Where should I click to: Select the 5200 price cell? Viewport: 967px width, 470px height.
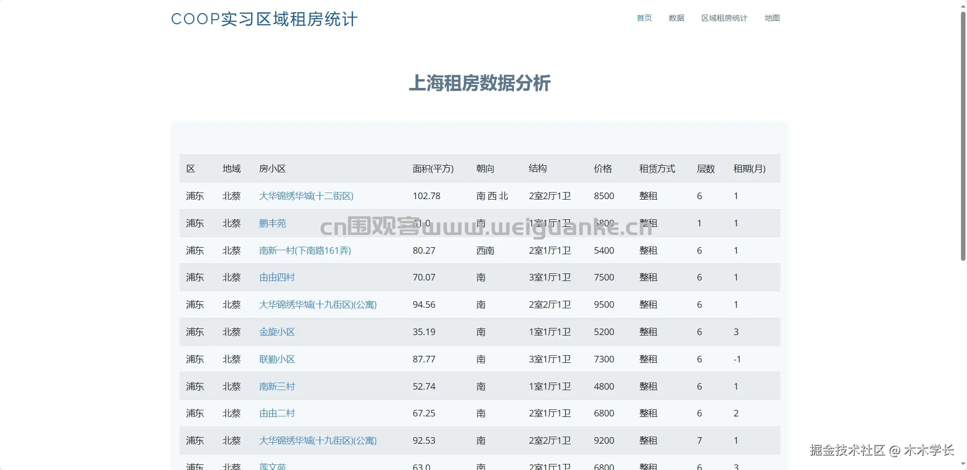[604, 332]
